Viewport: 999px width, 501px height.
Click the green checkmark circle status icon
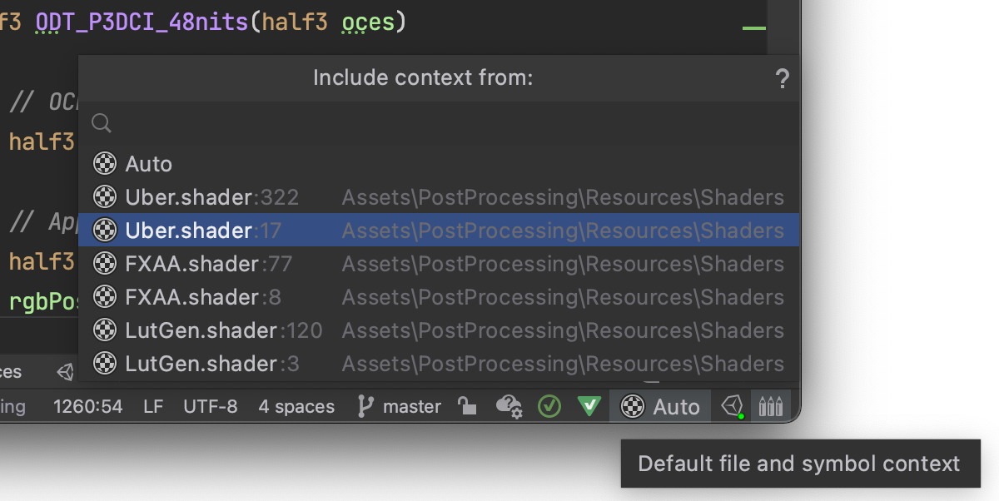point(549,406)
